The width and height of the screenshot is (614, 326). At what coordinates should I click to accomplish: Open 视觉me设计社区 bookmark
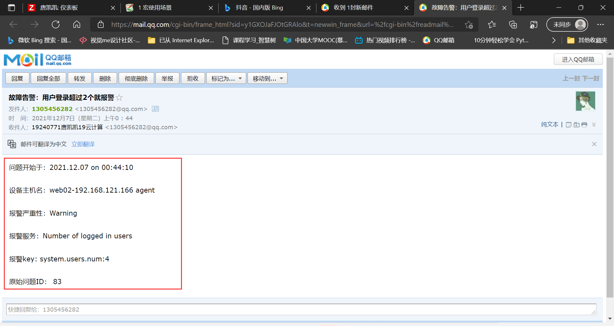(110, 40)
